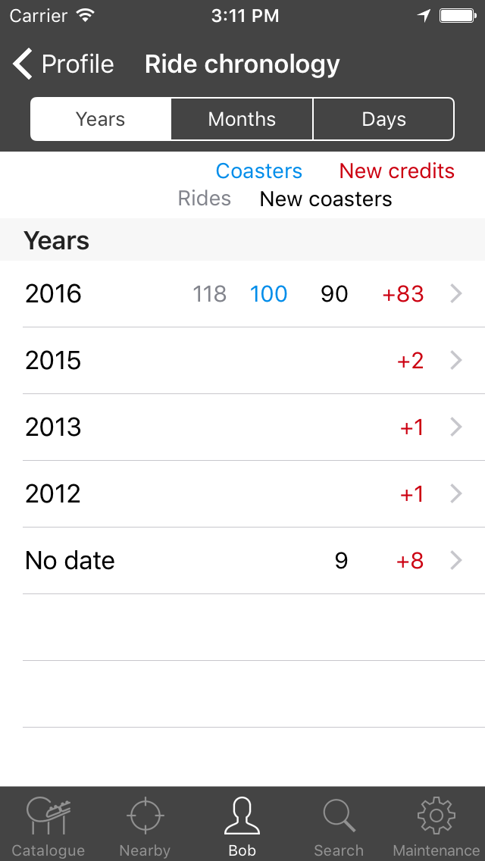Switch to the Days tab
The image size is (485, 861).
pyautogui.click(x=383, y=119)
